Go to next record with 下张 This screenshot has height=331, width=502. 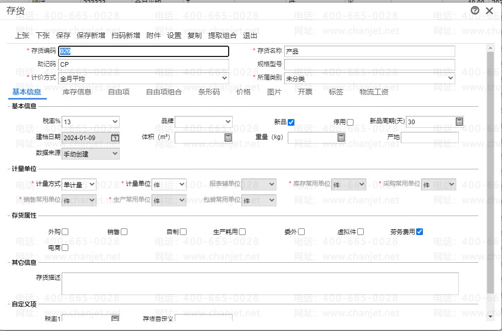pyautogui.click(x=43, y=35)
